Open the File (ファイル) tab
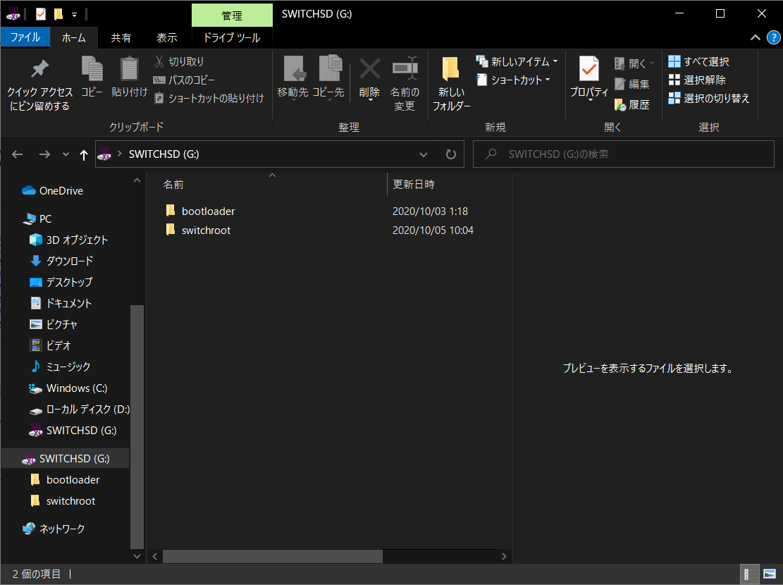 pos(25,37)
